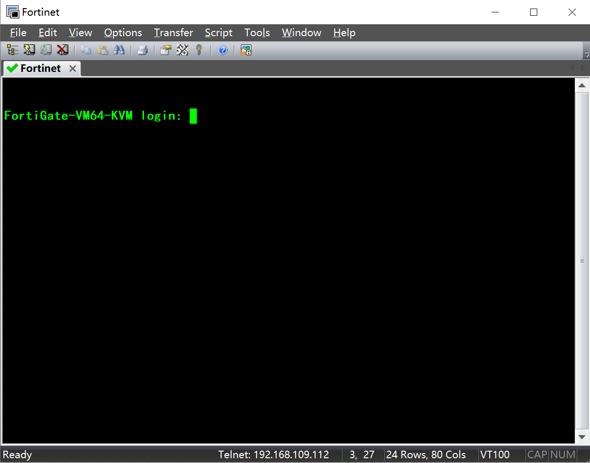The width and height of the screenshot is (590, 463).
Task: Click the SecureFX launch icon
Action: 246,50
